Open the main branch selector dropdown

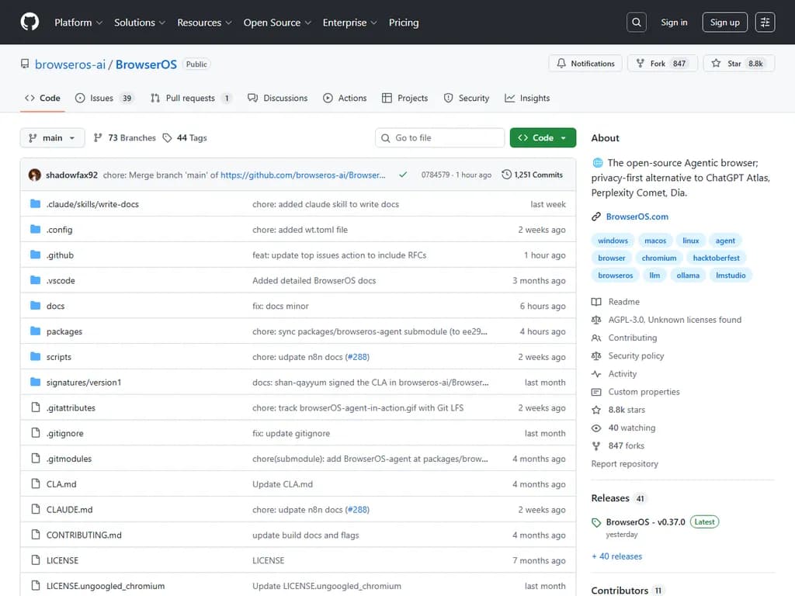tap(51, 137)
